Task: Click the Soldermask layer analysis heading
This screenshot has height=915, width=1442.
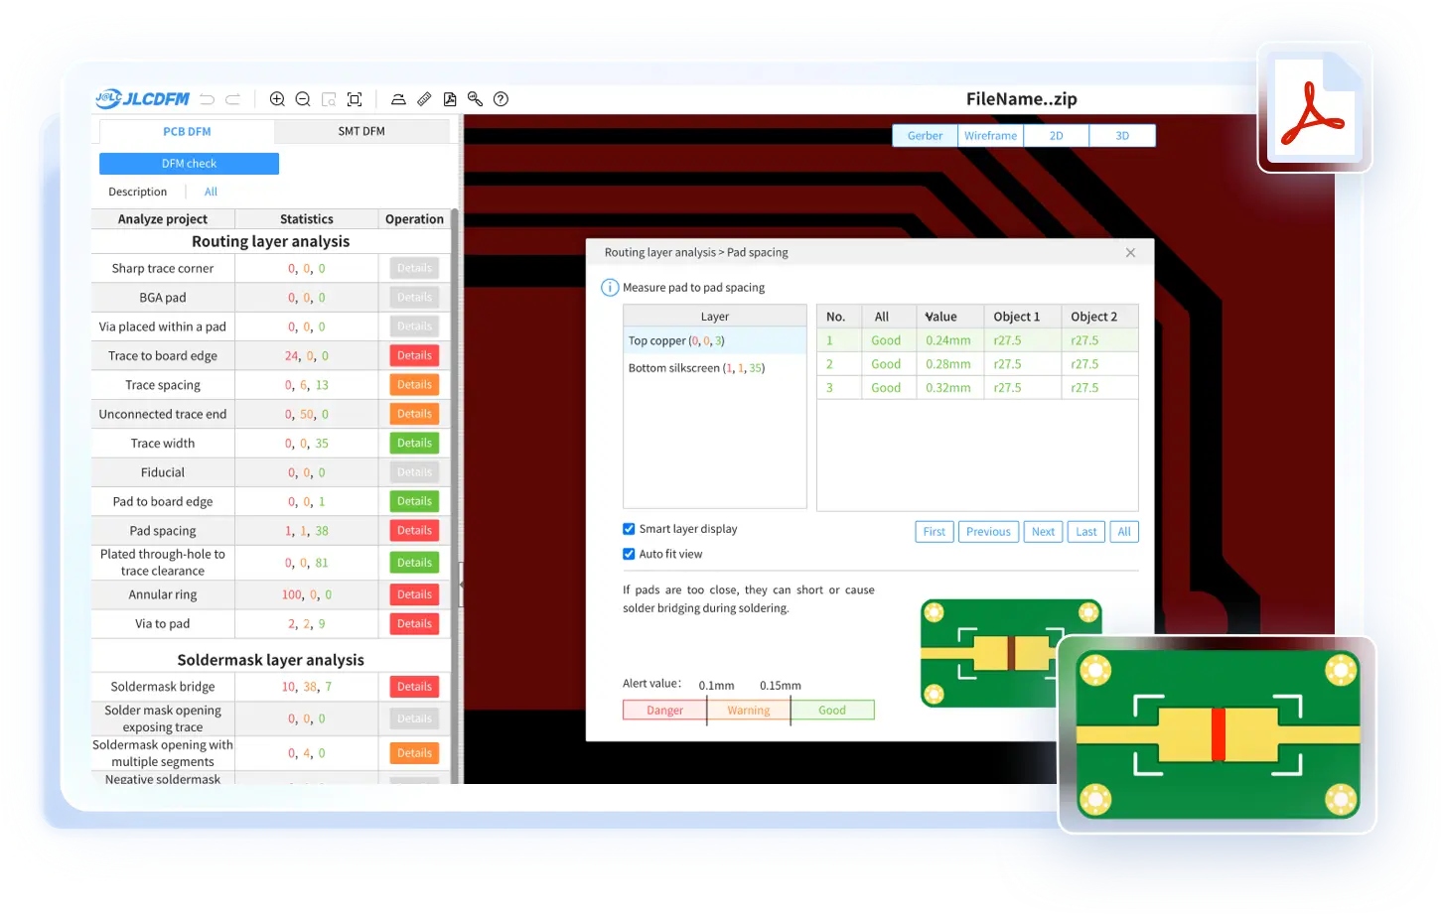Action: [x=270, y=660]
